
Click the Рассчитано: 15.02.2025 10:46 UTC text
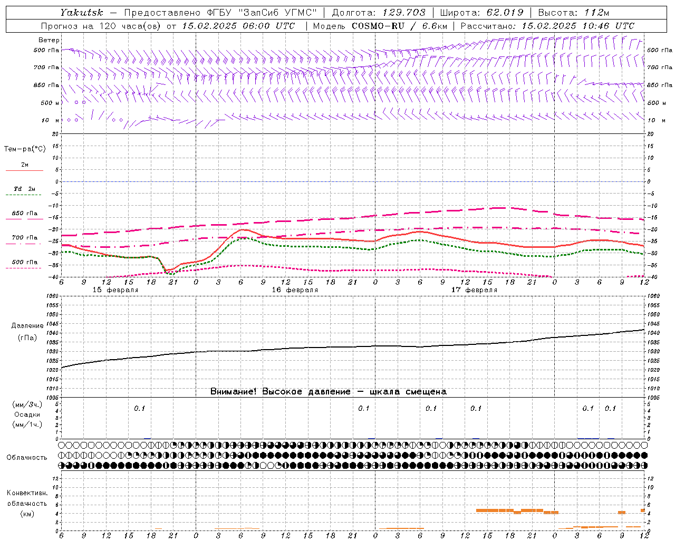[x=547, y=26]
